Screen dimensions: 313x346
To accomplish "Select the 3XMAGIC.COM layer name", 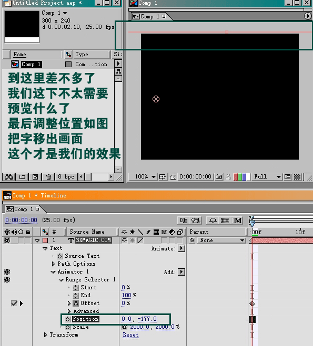I will point(94,240).
